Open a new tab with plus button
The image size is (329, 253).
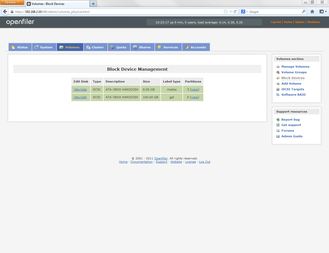(93, 4)
